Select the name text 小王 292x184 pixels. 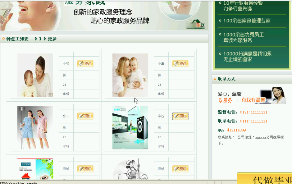(x=161, y=63)
